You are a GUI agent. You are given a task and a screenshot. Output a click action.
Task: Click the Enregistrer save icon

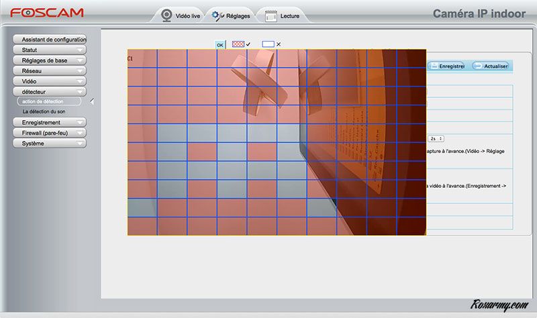point(434,66)
